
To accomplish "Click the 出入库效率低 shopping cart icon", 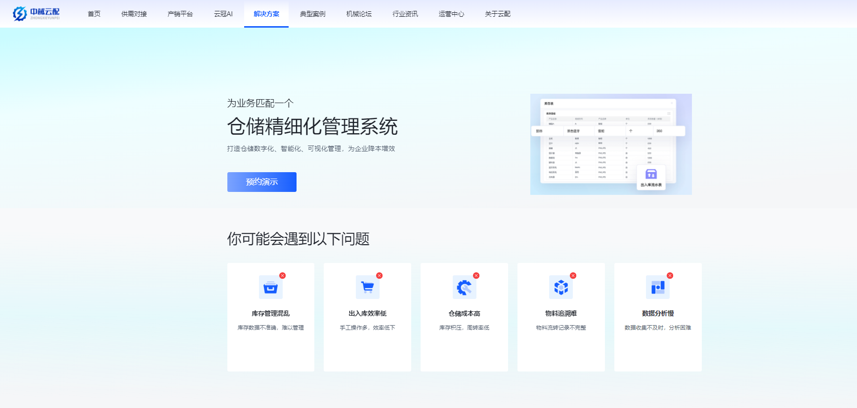I will [x=367, y=287].
